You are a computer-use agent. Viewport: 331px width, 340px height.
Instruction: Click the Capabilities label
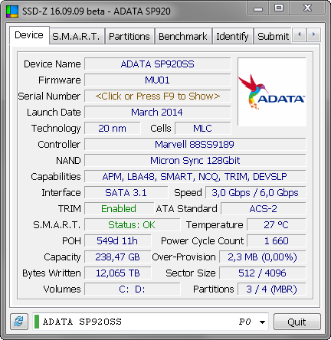(56, 177)
